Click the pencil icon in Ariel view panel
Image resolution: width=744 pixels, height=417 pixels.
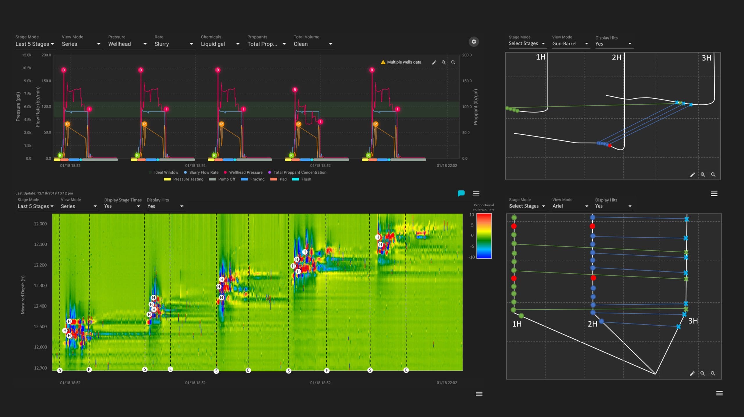tap(692, 373)
